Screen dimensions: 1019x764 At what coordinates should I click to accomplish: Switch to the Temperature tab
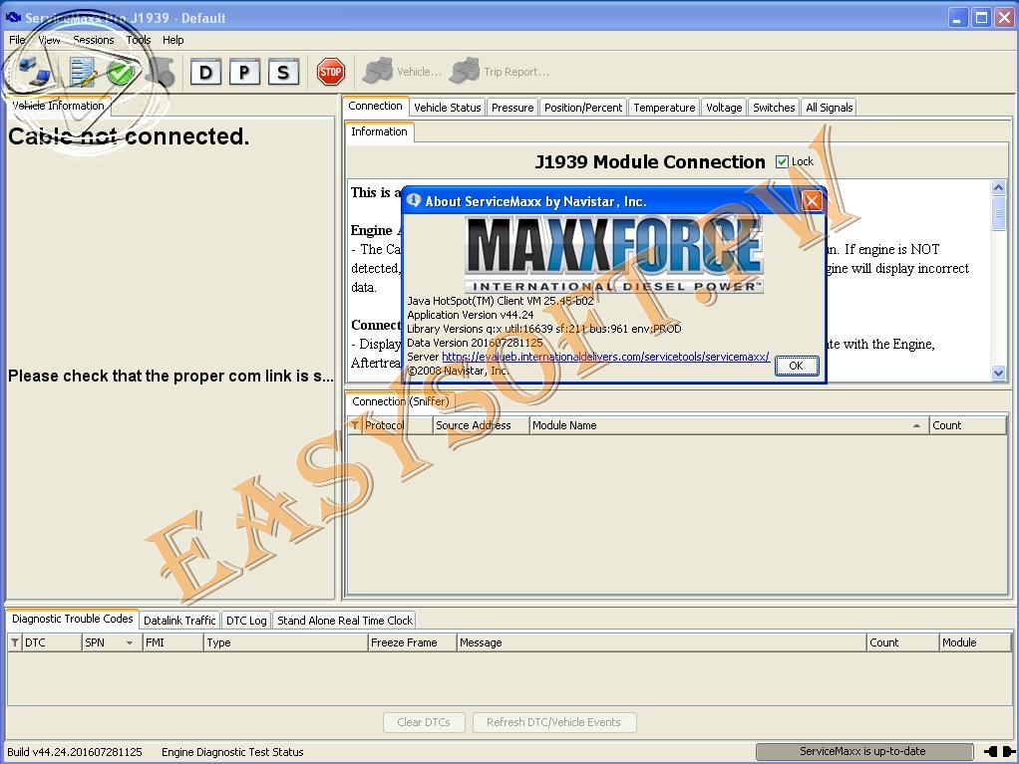pos(664,108)
